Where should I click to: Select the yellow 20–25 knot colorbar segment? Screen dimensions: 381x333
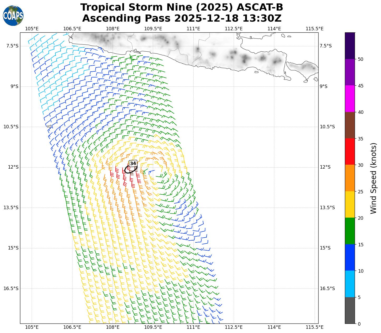click(350, 204)
